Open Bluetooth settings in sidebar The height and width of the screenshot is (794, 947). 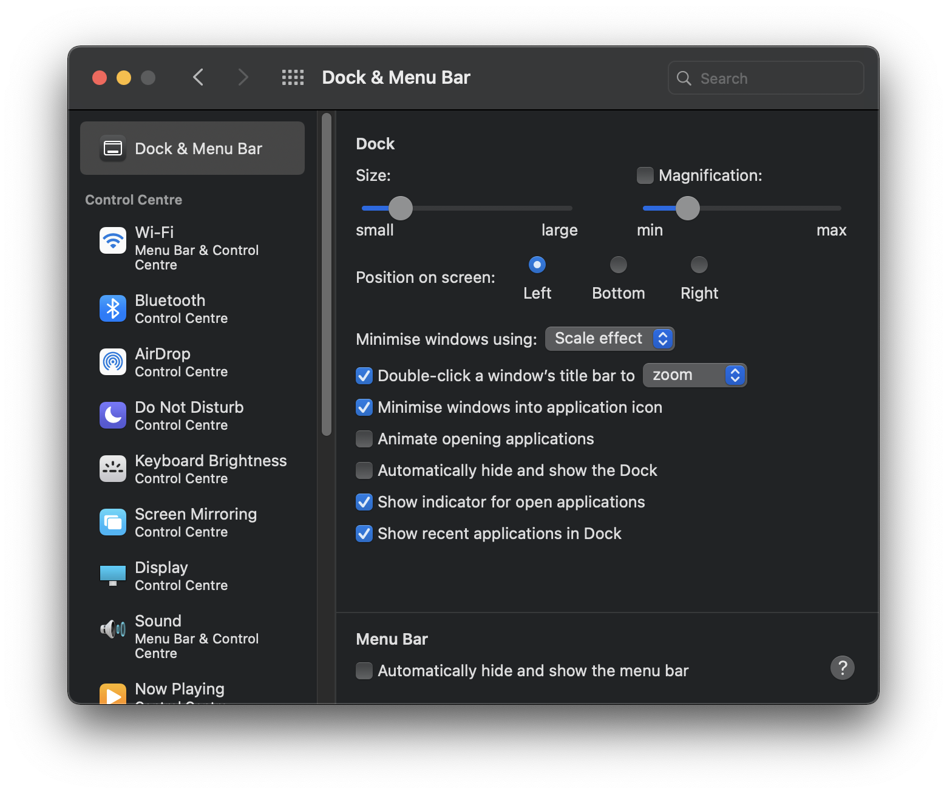(192, 308)
